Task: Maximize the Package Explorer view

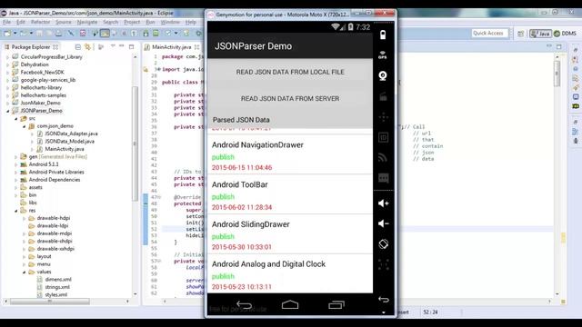Action: click(x=131, y=46)
